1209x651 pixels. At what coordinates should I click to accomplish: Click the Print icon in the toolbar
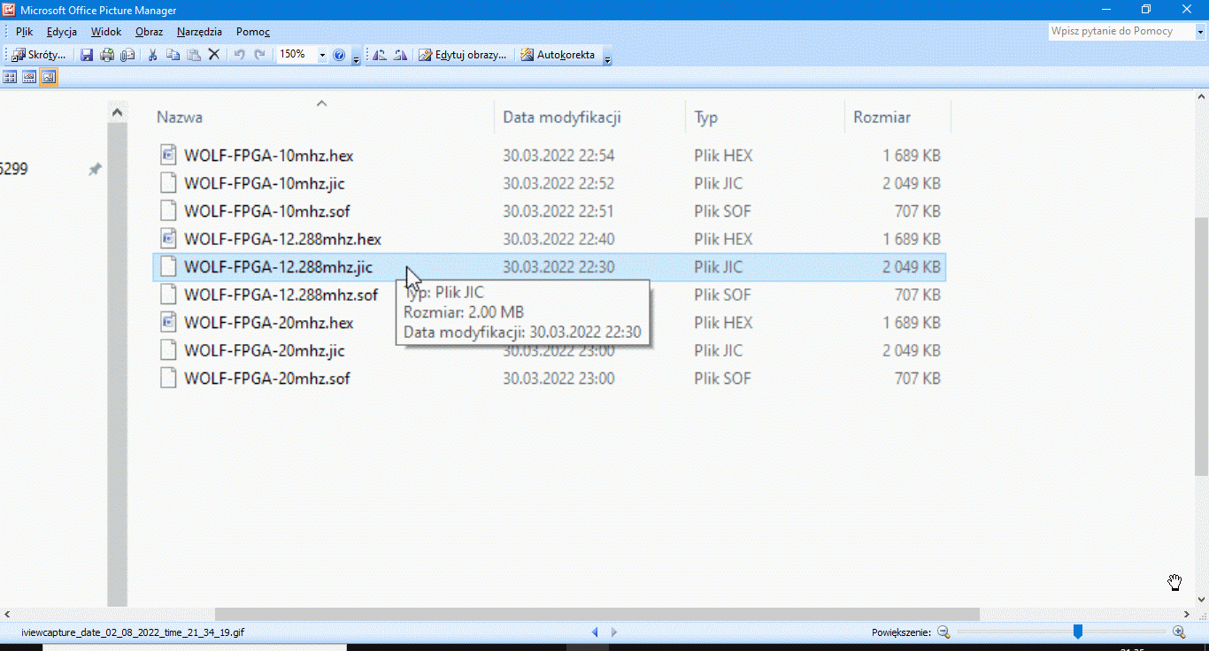[x=107, y=55]
